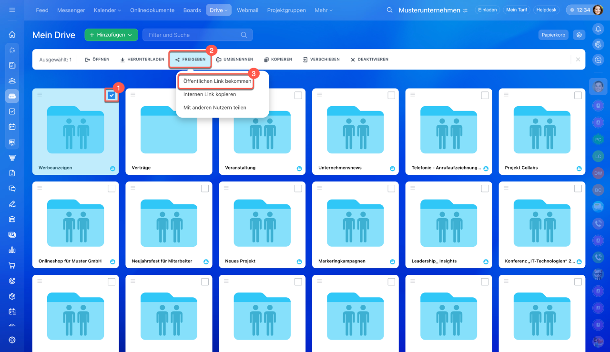The width and height of the screenshot is (610, 352).
Task: Dismiss the selection bar with its X
Action: point(578,60)
